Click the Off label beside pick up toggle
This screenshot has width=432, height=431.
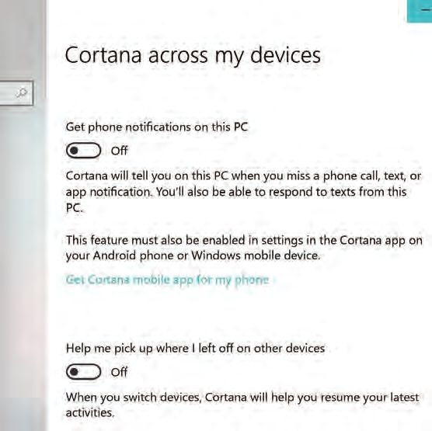pos(119,372)
